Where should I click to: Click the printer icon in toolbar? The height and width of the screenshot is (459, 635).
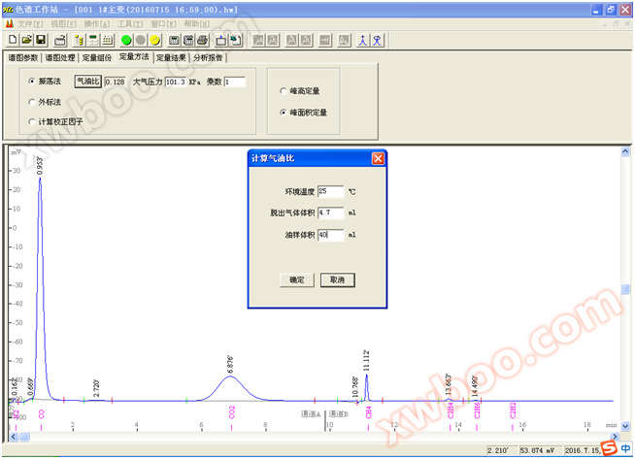(202, 40)
